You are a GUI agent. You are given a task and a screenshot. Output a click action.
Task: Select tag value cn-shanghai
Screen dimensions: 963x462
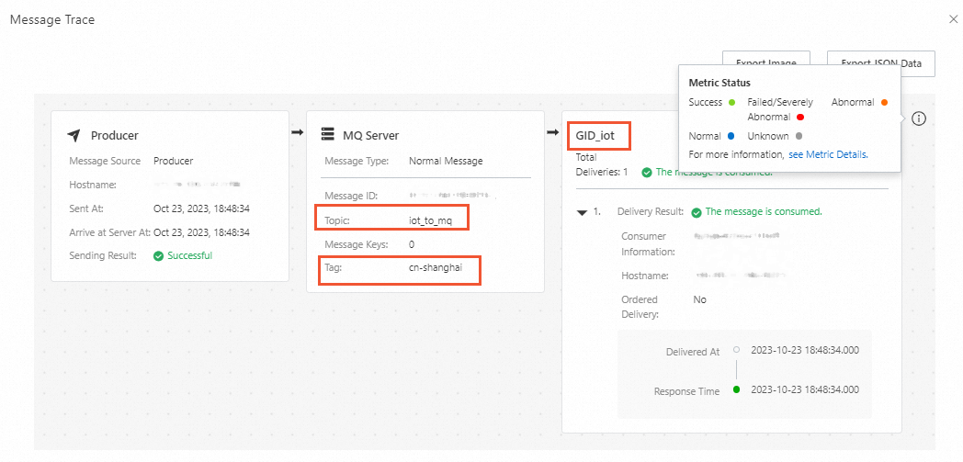(x=435, y=267)
